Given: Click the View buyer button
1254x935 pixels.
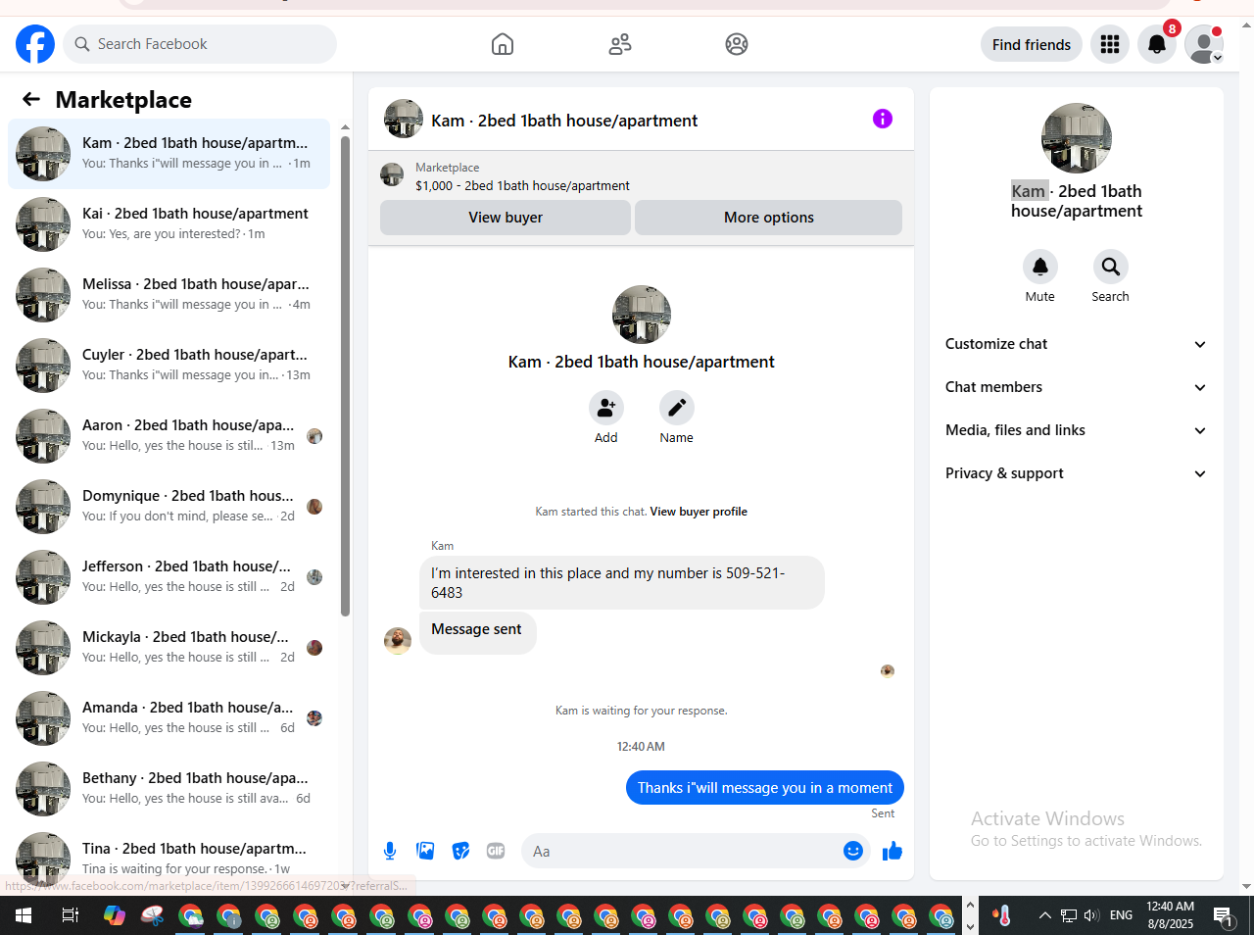Looking at the screenshot, I should (x=506, y=218).
